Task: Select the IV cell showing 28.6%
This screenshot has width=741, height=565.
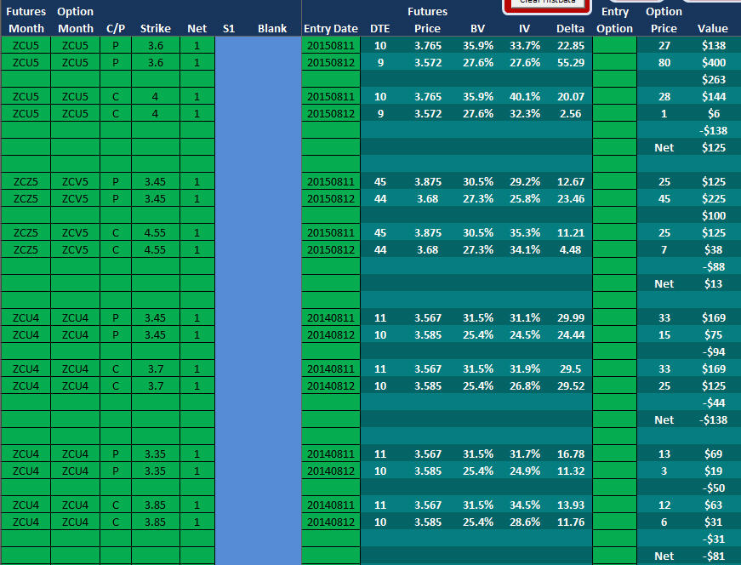Action: point(525,522)
